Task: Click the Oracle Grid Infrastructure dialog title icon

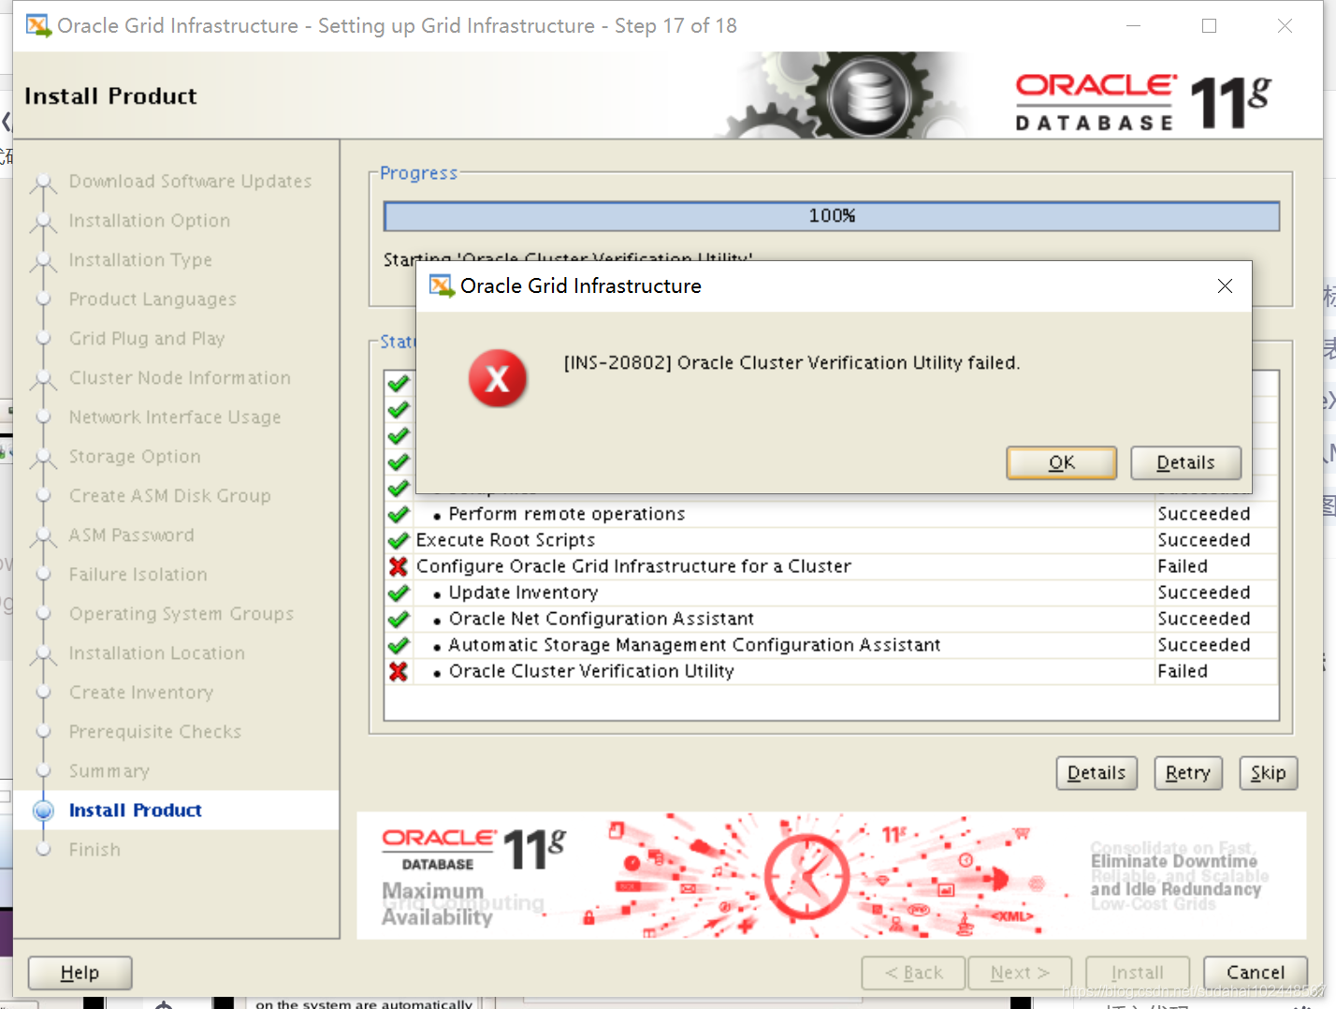Action: [x=440, y=285]
